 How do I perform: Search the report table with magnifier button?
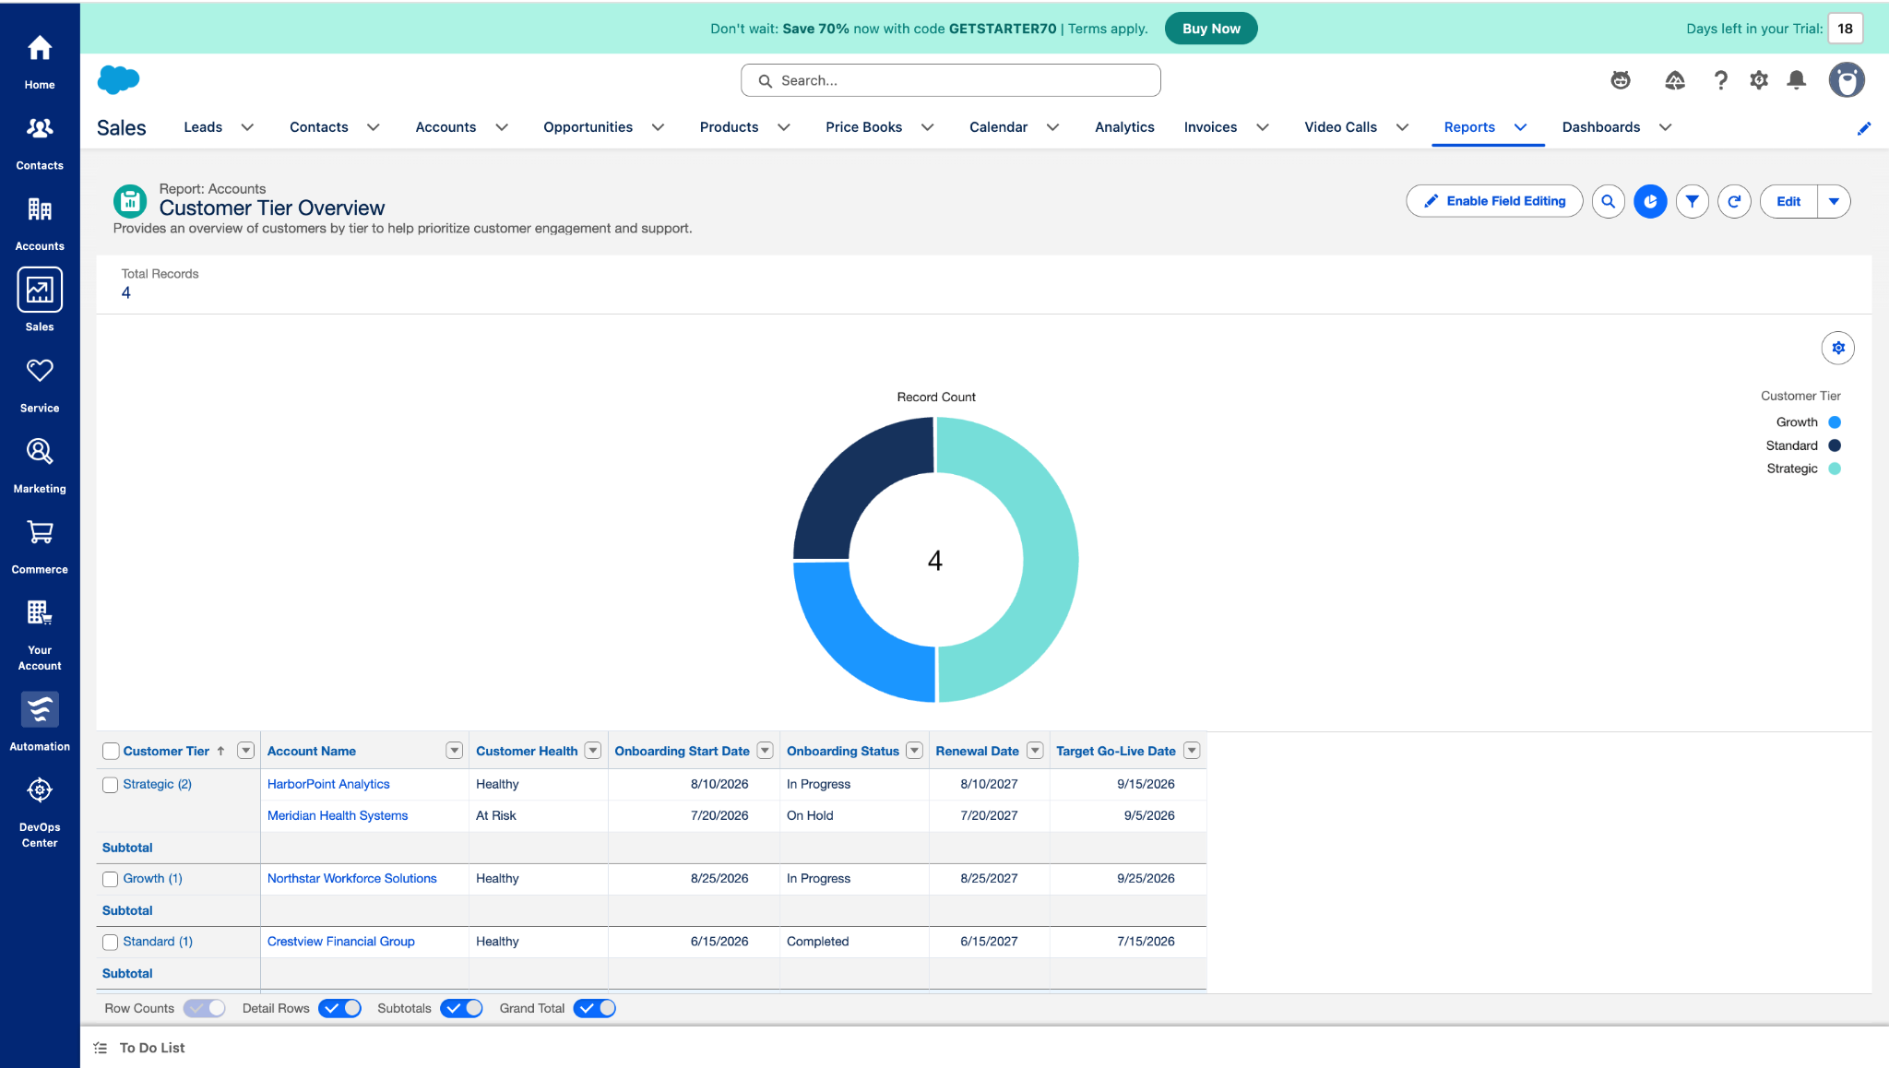[1608, 201]
